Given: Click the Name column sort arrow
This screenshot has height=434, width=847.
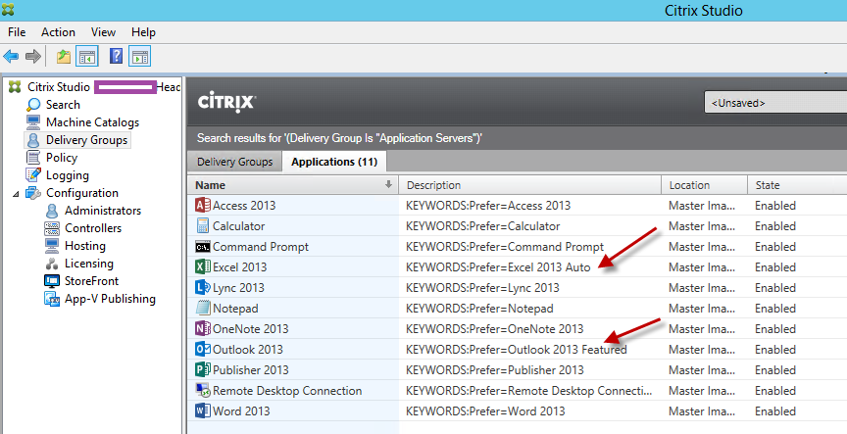Looking at the screenshot, I should point(388,184).
